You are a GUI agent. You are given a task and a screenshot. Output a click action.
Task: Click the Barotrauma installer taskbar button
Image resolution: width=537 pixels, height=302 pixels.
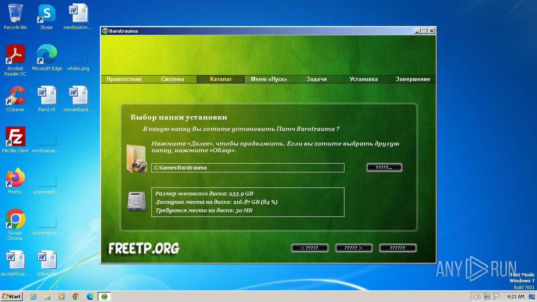104,297
